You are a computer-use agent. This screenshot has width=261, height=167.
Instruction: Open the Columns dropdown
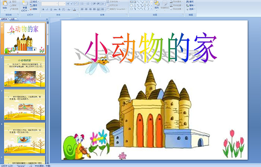[103, 9]
